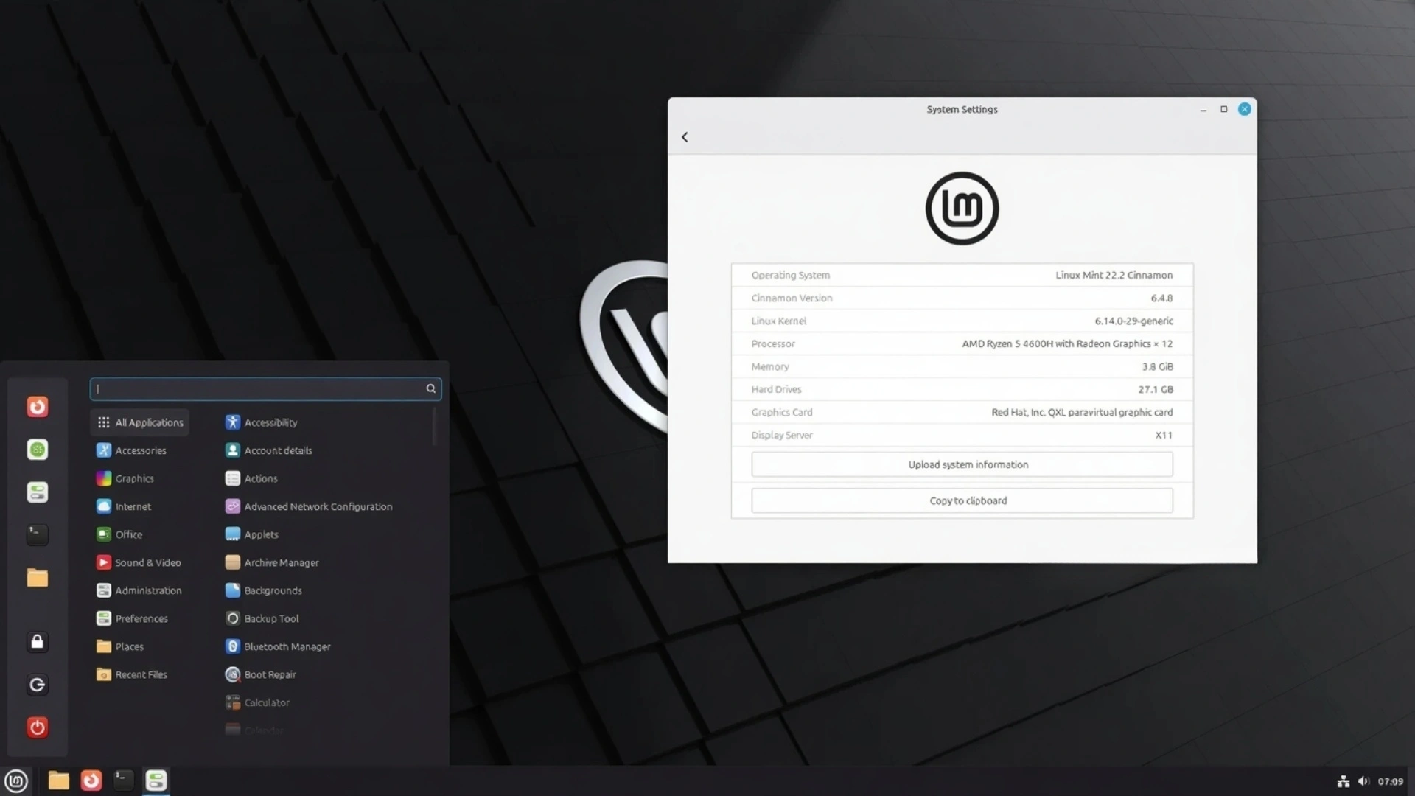Click the menu search field
This screenshot has height=796, width=1415.
pyautogui.click(x=265, y=388)
